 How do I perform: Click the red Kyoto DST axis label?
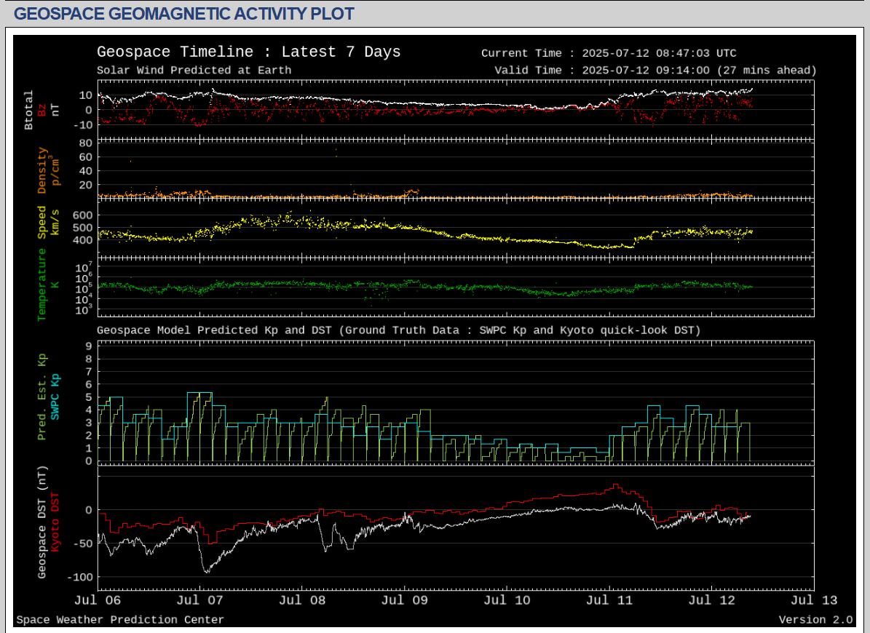click(x=55, y=522)
